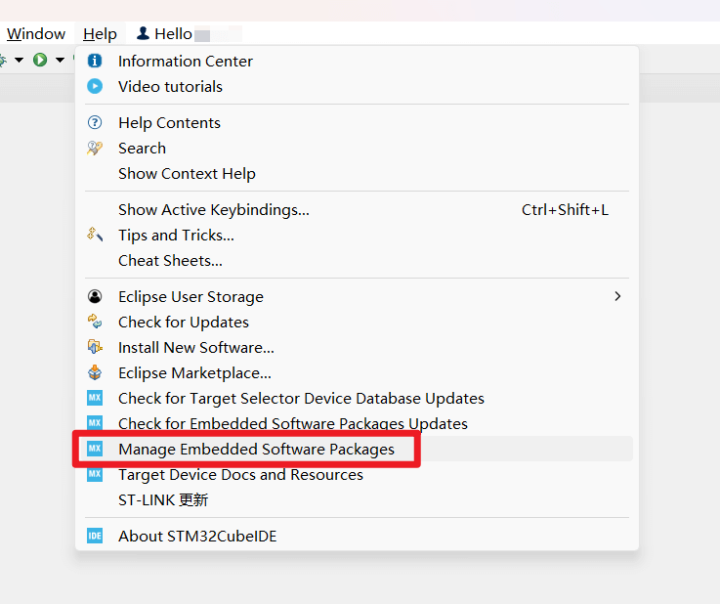The height and width of the screenshot is (604, 720).
Task: Select ST-LINK 更新 entry
Action: [162, 499]
